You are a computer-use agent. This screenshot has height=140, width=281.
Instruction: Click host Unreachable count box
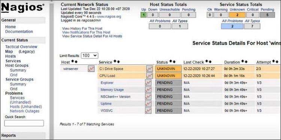[x=169, y=15]
